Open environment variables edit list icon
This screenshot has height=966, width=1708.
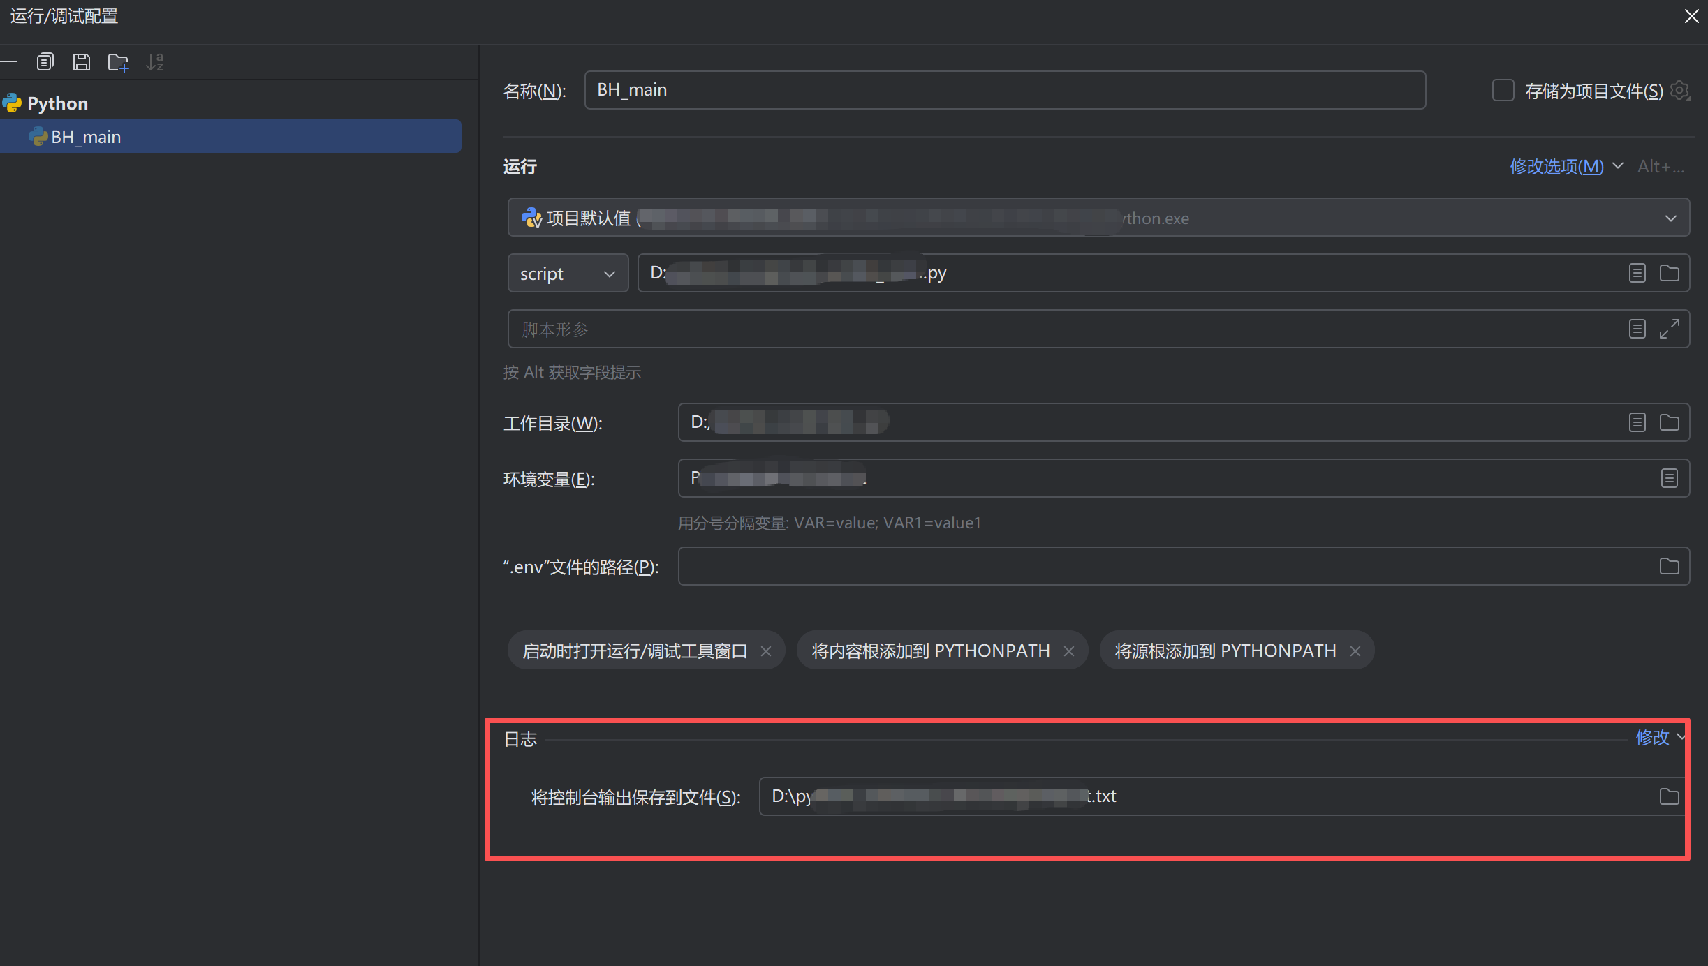coord(1669,478)
